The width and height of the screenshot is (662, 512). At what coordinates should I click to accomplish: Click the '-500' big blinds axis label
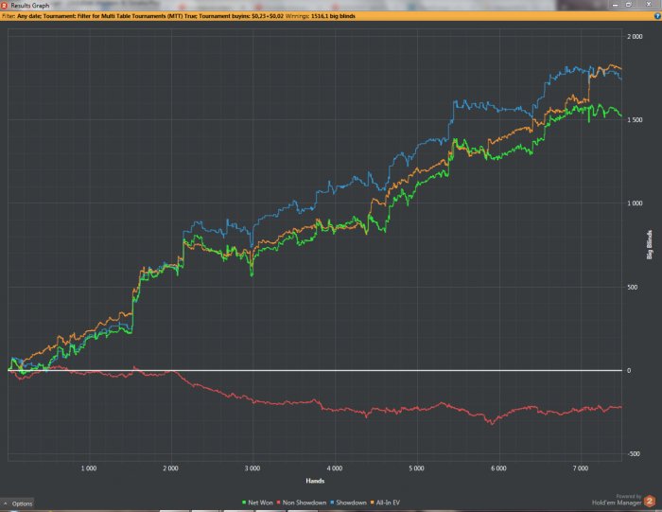634,453
